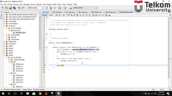The height and width of the screenshot is (96, 172).
Task: Click the Save All toolbar icon
Action: point(14,8)
